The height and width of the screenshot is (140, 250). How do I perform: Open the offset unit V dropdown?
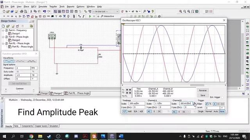[x=34, y=79]
